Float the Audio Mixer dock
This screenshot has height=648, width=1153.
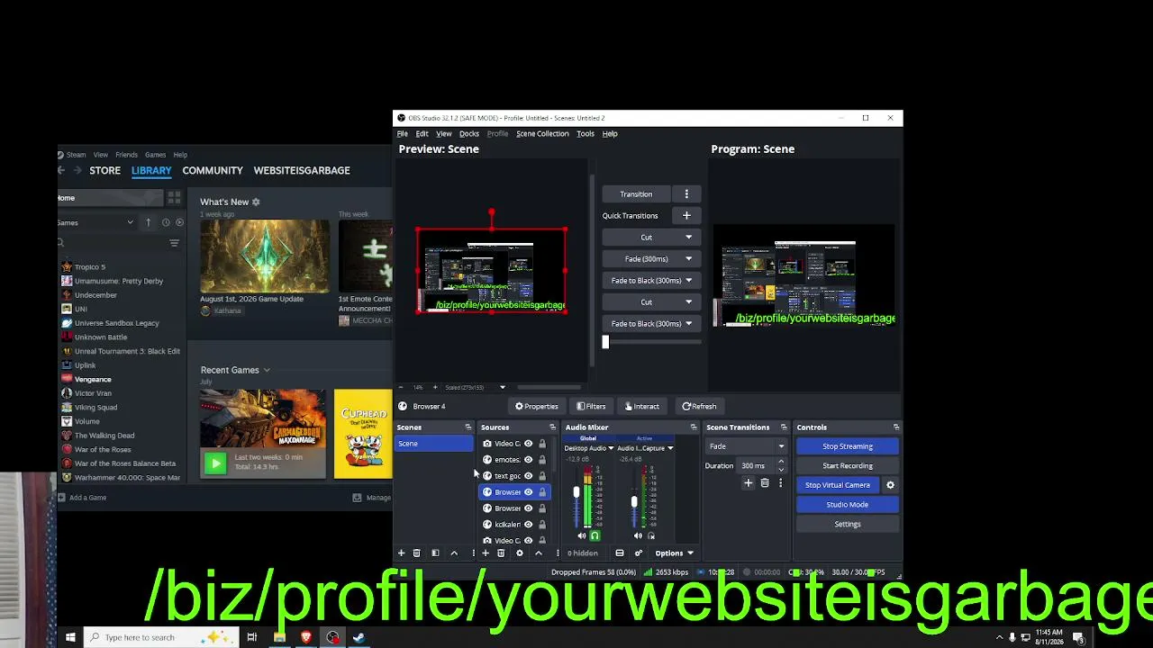coord(694,427)
